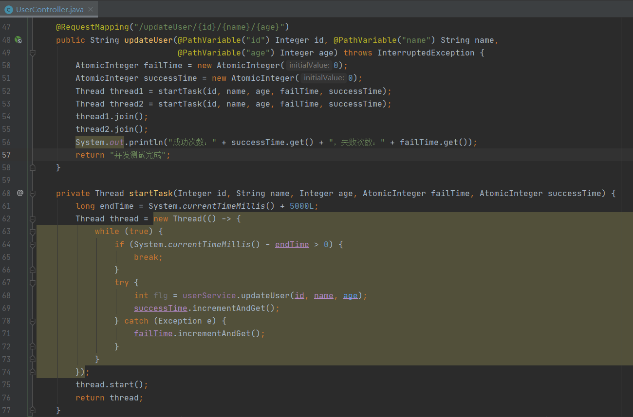Click thread2.join() call on line 55
This screenshot has width=633, height=417.
point(112,129)
